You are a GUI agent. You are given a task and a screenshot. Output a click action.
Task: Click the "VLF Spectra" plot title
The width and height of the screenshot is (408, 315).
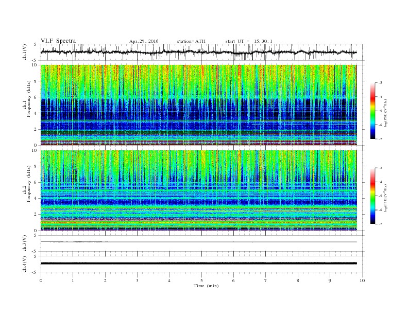[58, 41]
